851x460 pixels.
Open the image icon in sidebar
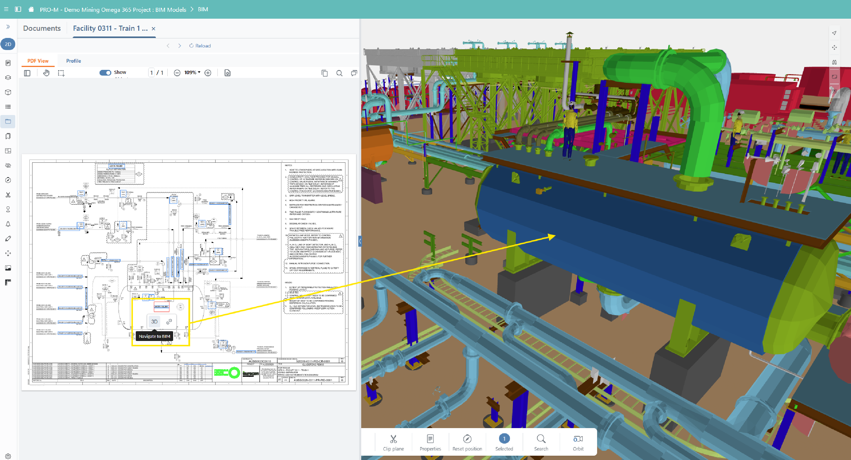tap(8, 268)
